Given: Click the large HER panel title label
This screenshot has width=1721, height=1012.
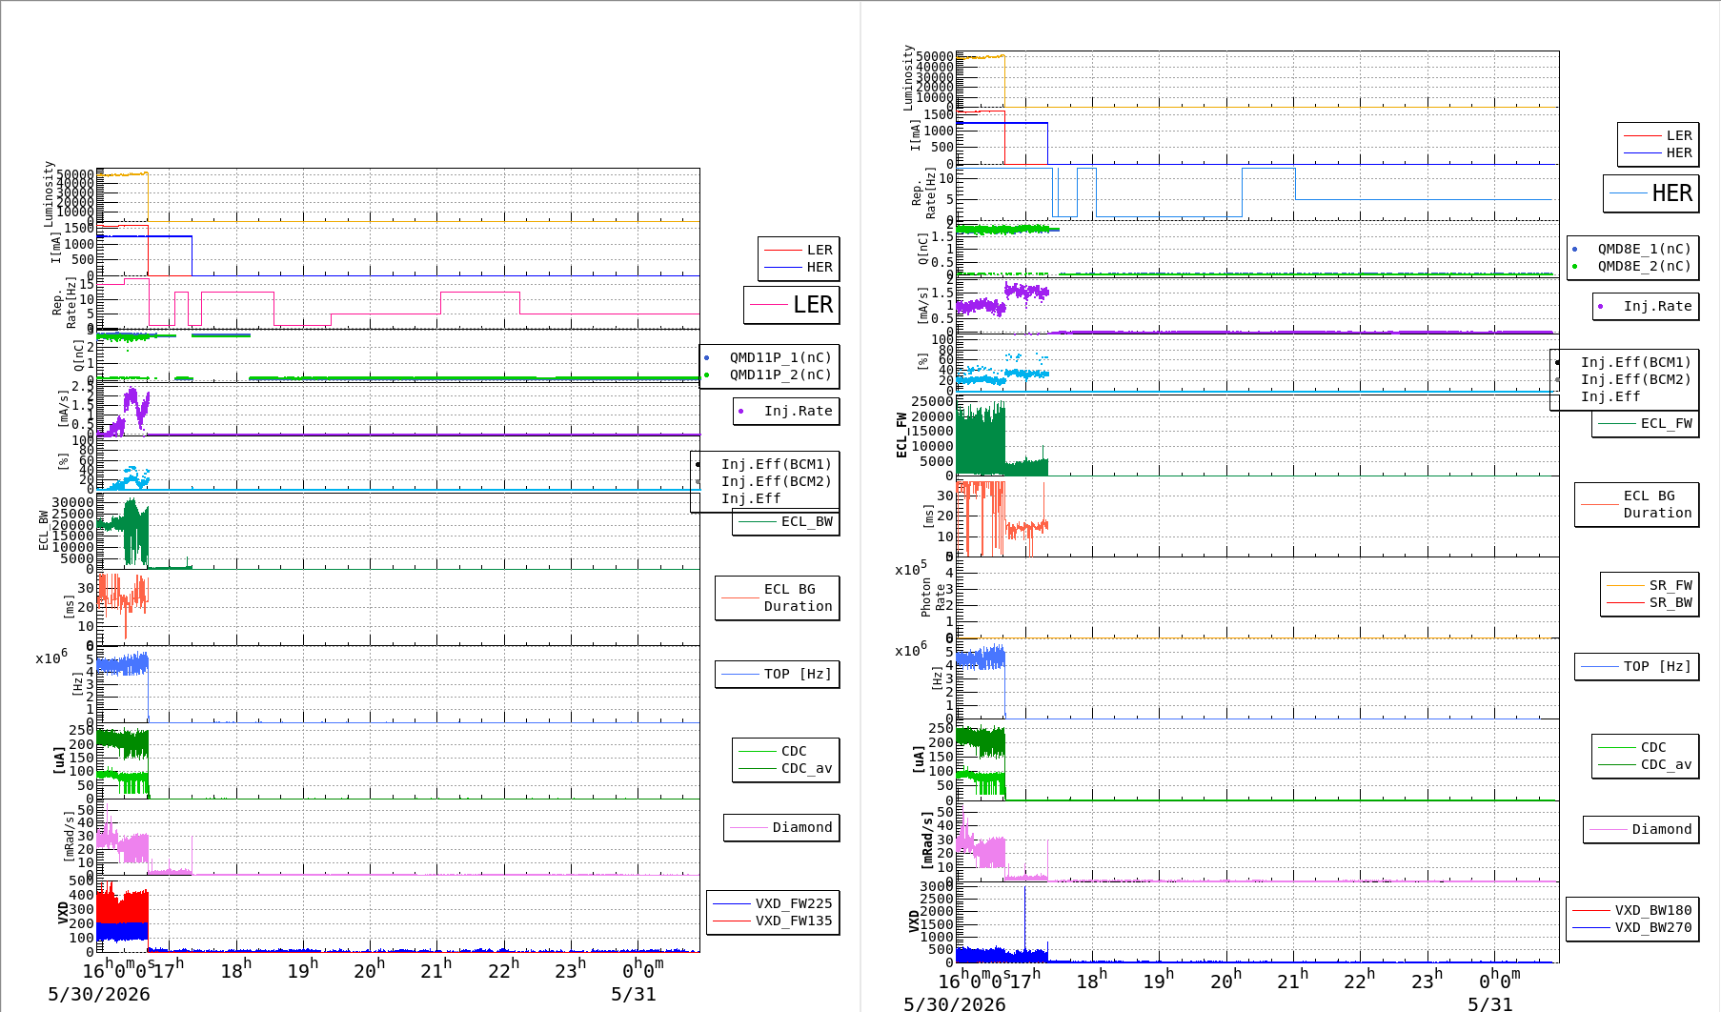Looking at the screenshot, I should click(1671, 193).
